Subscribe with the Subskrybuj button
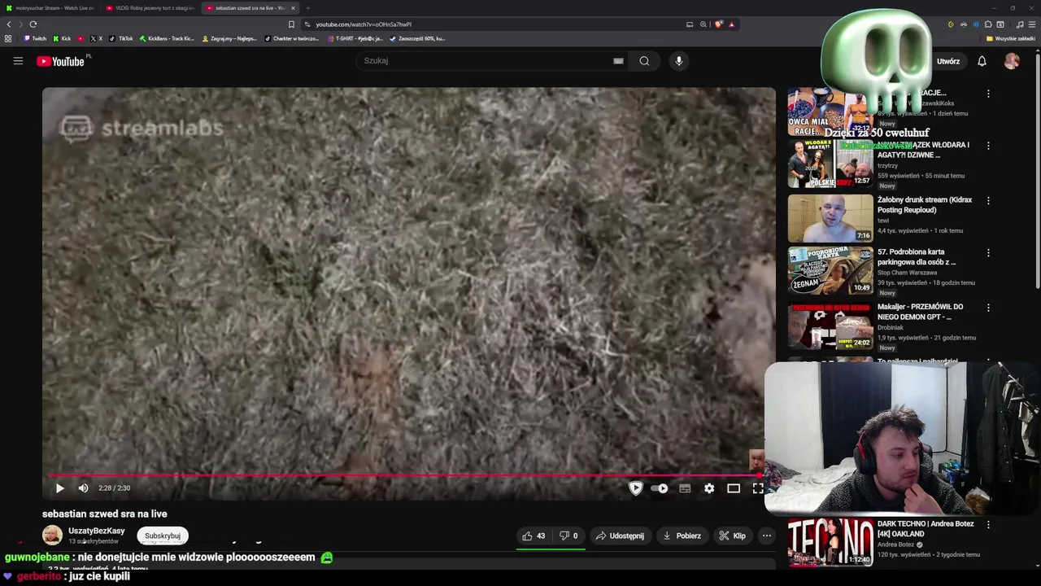This screenshot has width=1041, height=586. click(163, 536)
